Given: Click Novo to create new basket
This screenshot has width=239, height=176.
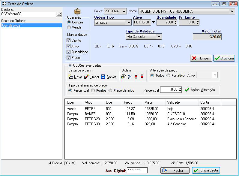Looking at the screenshot, I should [x=75, y=77].
